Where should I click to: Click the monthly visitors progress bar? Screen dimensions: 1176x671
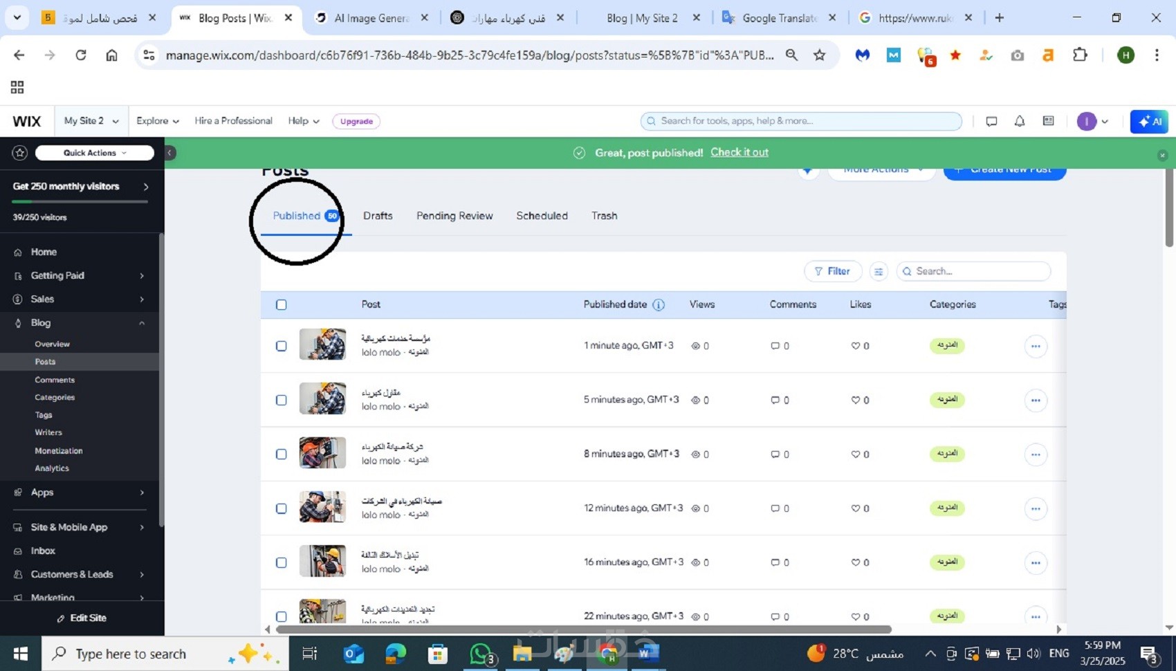[80, 201]
